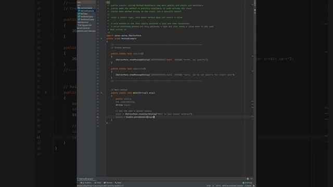Open the Terminal tool window

point(108,183)
